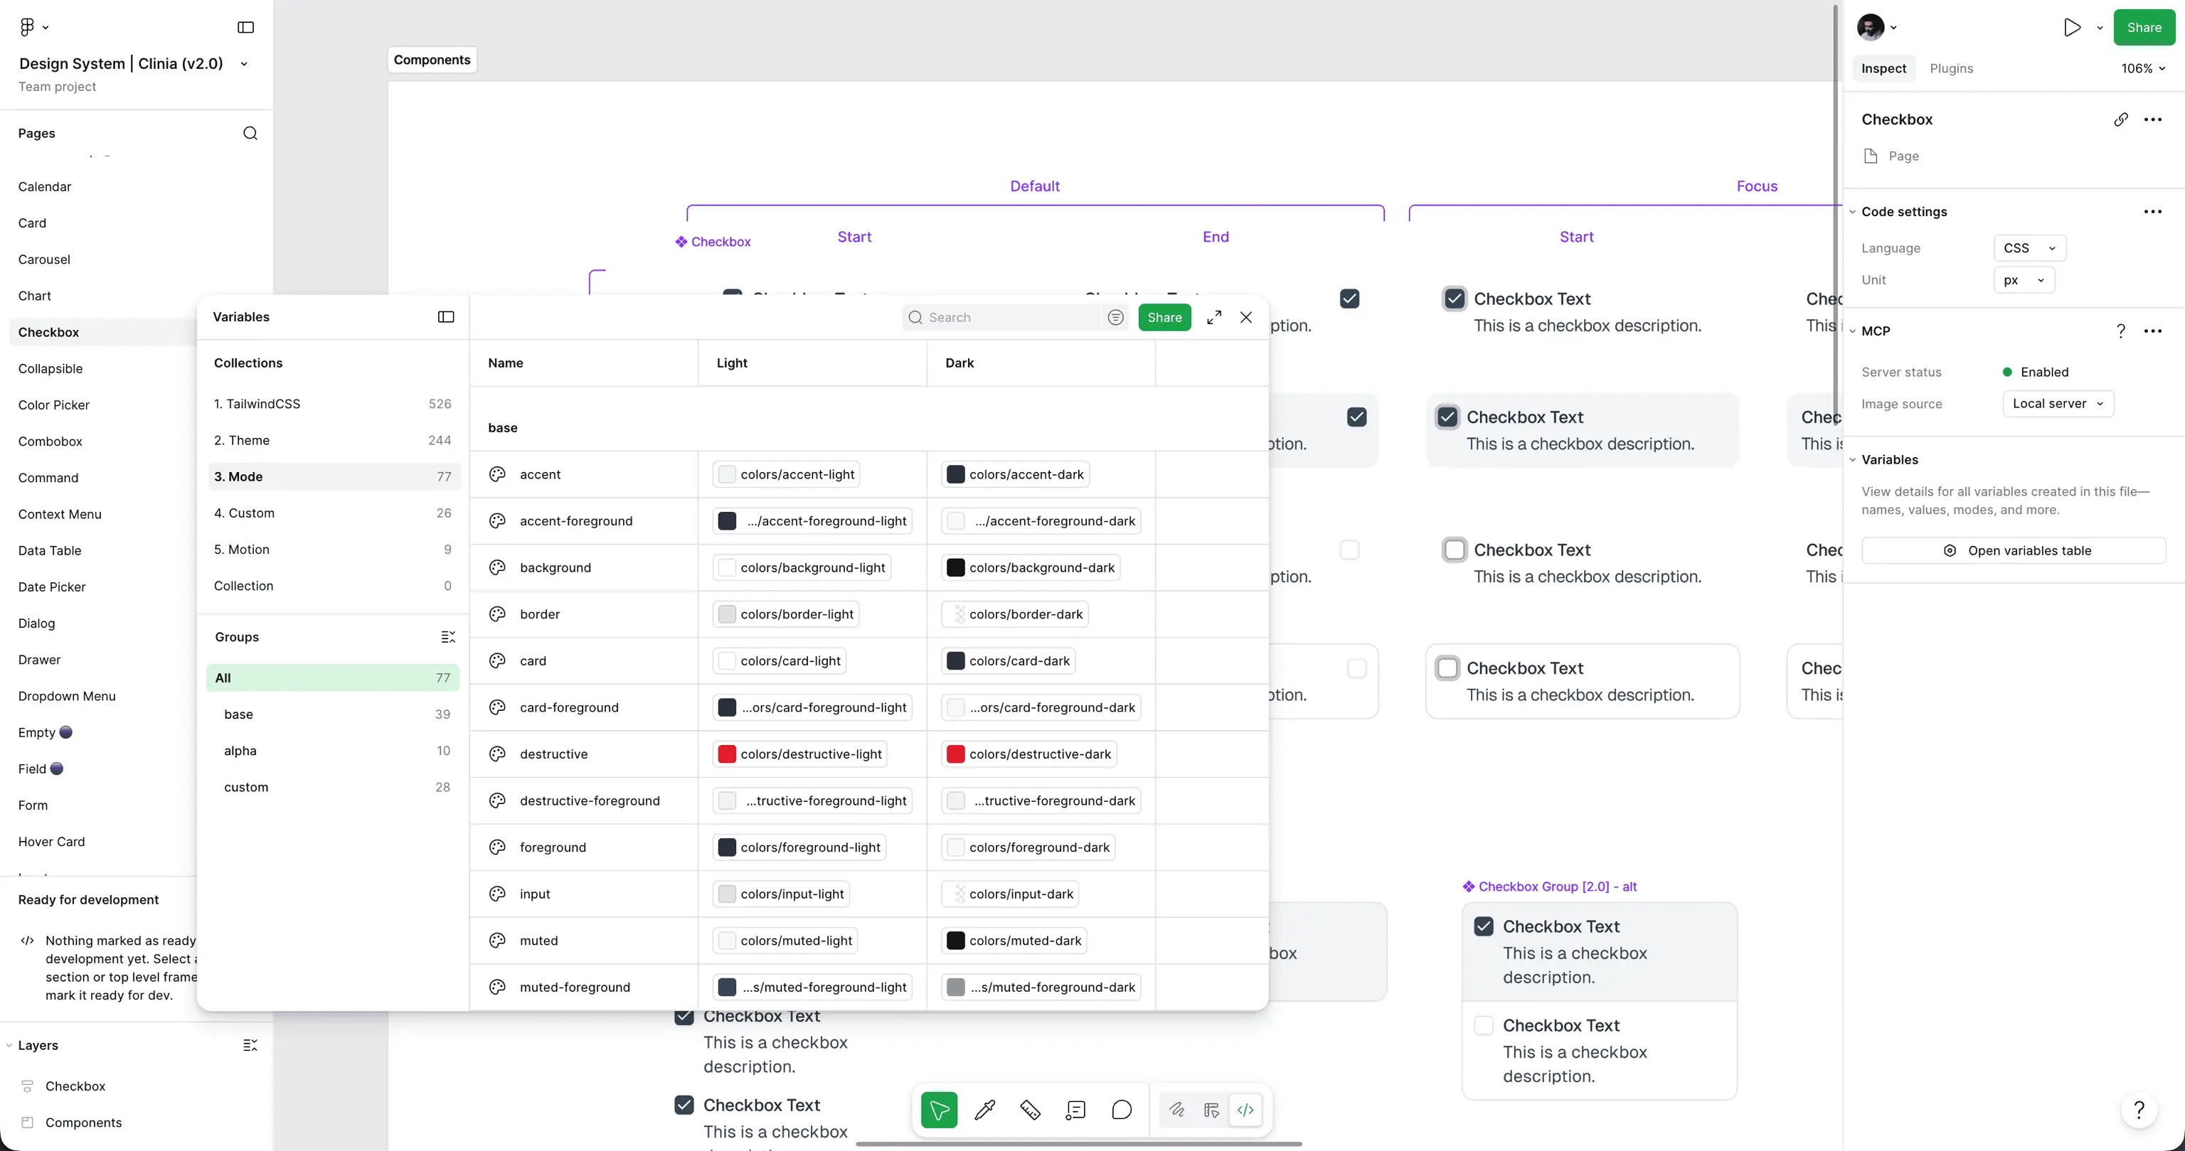Check the second Checkbox Group alt item
This screenshot has height=1151, width=2185.
click(x=1484, y=1026)
